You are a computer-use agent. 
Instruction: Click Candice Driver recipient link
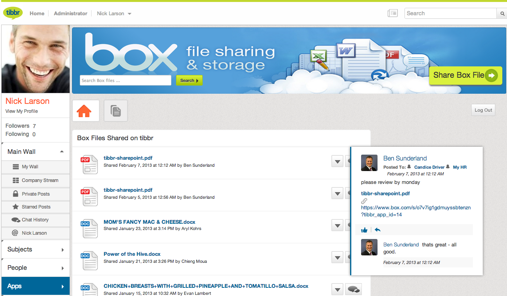coord(430,167)
